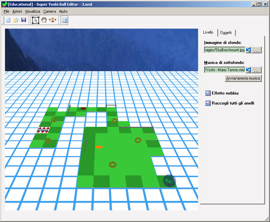
Task: Save the level with the floppy icon
Action: 24,20
